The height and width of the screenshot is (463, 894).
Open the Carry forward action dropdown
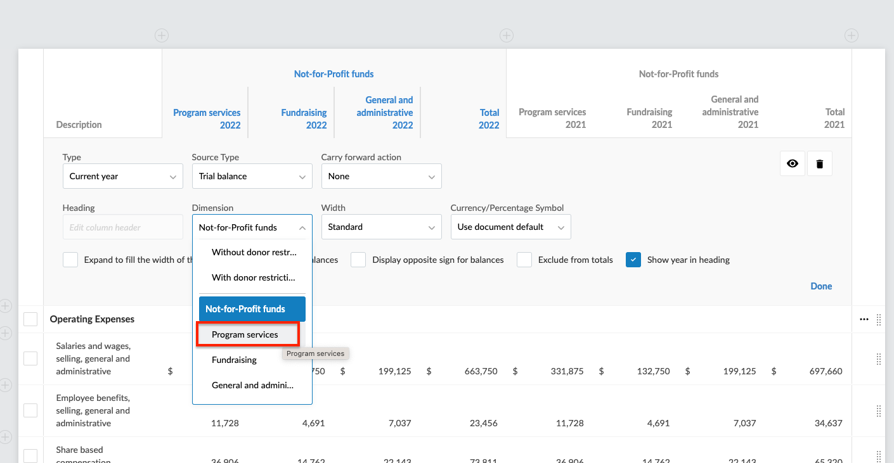click(x=381, y=176)
